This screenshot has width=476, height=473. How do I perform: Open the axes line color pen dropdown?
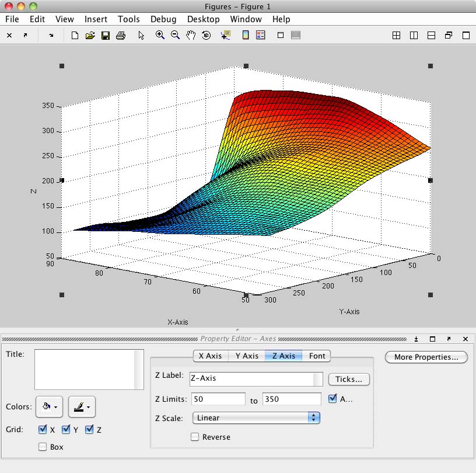(82, 407)
